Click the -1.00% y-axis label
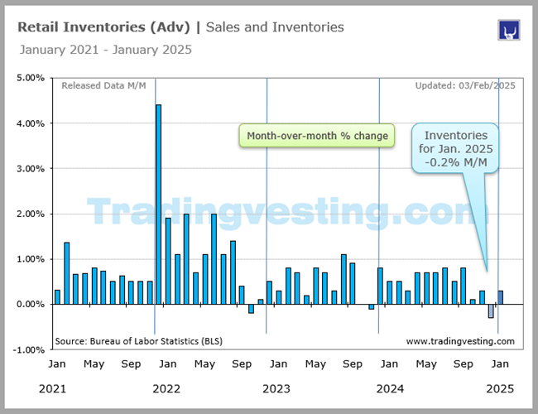 tap(29, 349)
